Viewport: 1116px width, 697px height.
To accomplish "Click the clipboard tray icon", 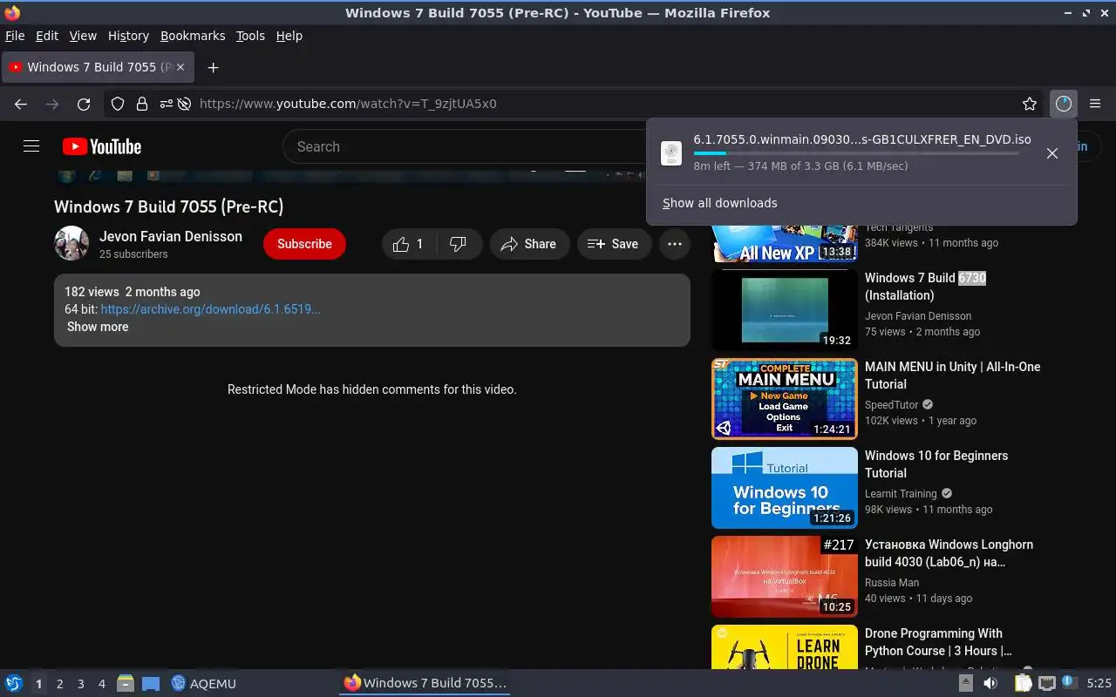I will (x=1023, y=683).
